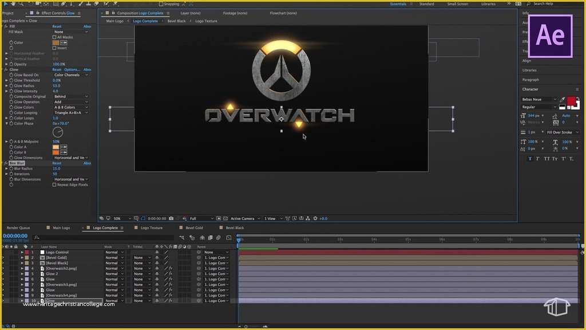Toggle shy switch on Logo Control layer
This screenshot has width=586, height=330.
(157, 252)
